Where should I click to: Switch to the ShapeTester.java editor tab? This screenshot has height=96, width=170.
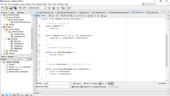48,13
